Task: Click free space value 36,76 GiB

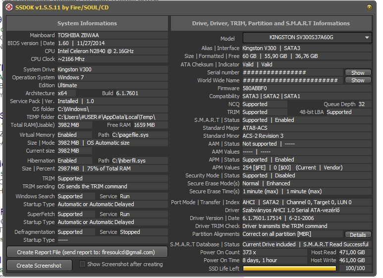Action: click(x=306, y=56)
